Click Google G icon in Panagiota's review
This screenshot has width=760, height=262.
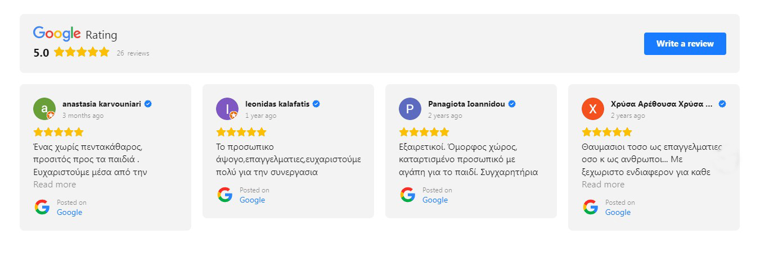(x=408, y=195)
